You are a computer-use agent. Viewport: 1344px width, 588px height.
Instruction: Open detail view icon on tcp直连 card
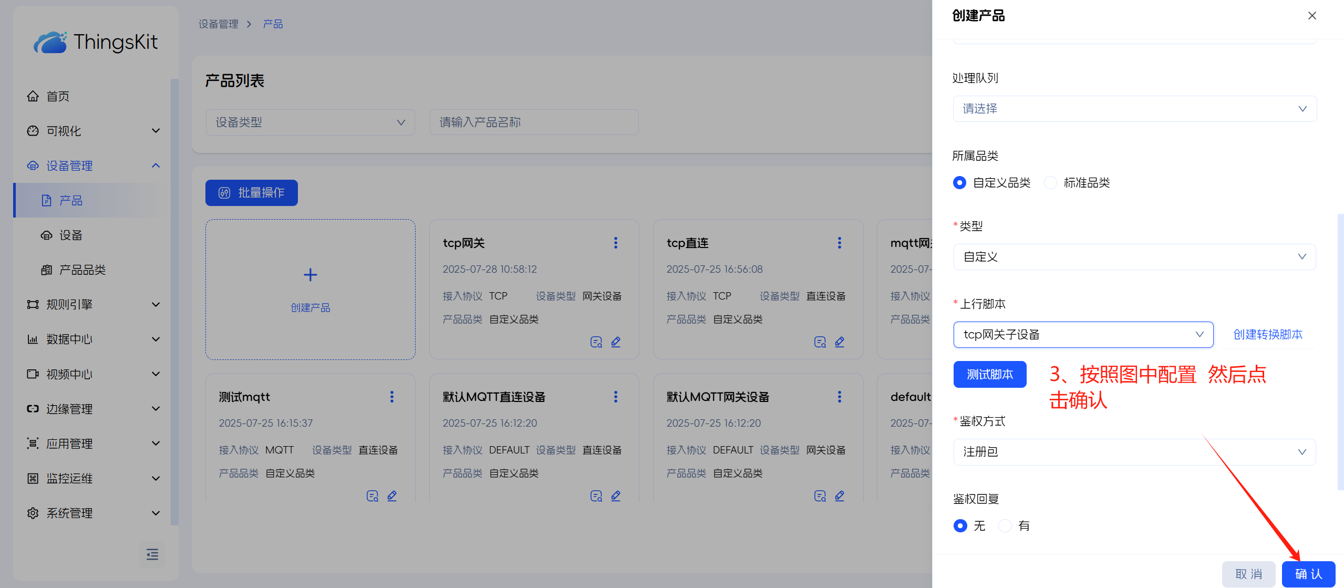(820, 342)
